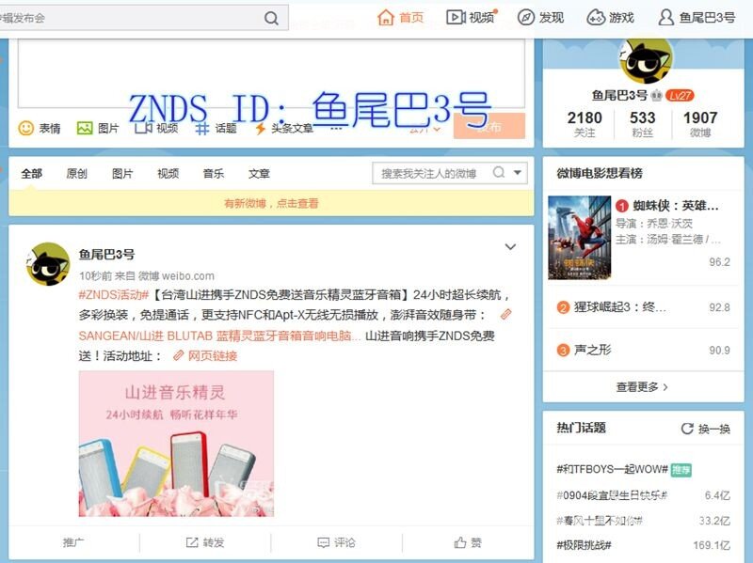
Task: Open the 视频 video section
Action: 471,18
